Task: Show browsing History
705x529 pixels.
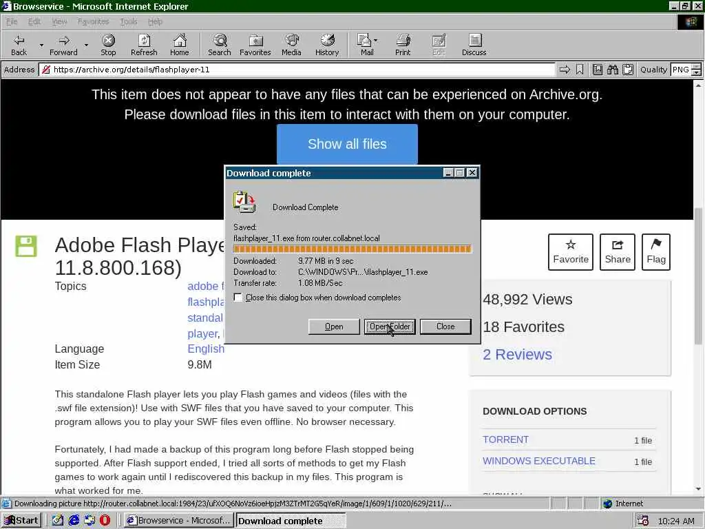Action: click(327, 45)
